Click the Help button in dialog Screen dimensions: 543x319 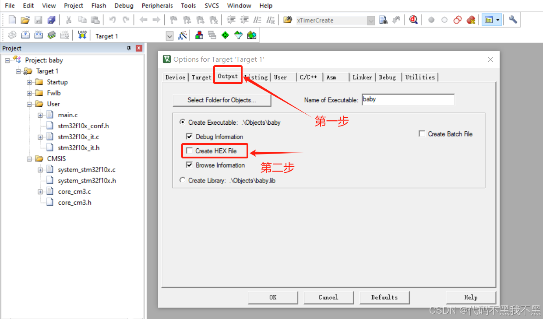[x=471, y=298]
